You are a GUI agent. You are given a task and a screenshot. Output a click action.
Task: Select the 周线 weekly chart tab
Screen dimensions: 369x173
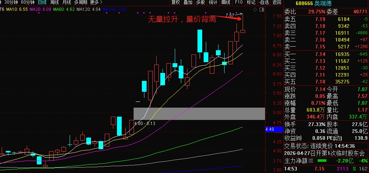(55, 3)
